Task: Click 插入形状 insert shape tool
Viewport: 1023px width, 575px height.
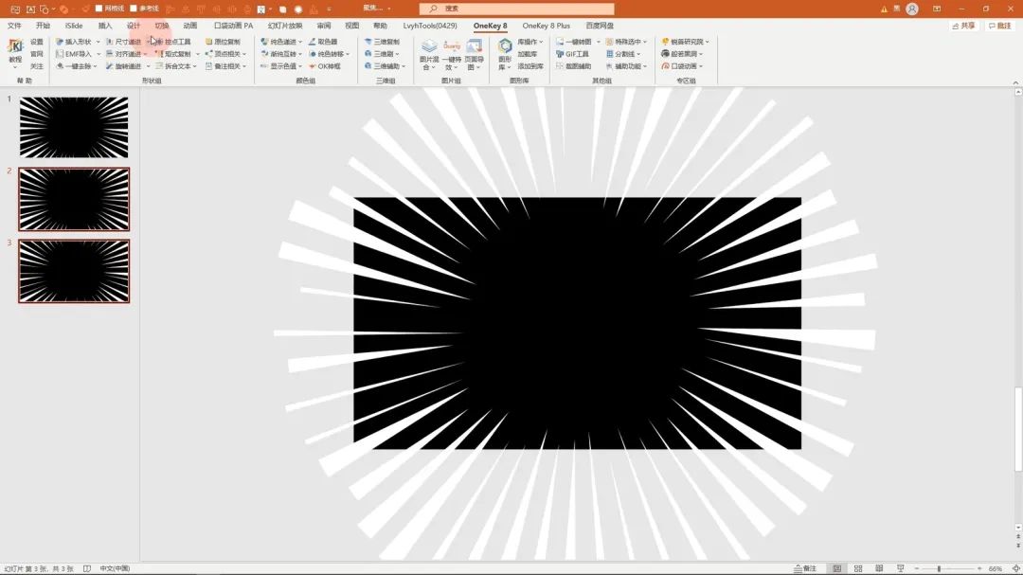Action: [x=75, y=42]
